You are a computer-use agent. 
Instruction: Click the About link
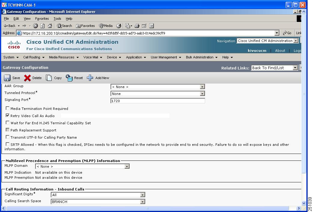280,51
